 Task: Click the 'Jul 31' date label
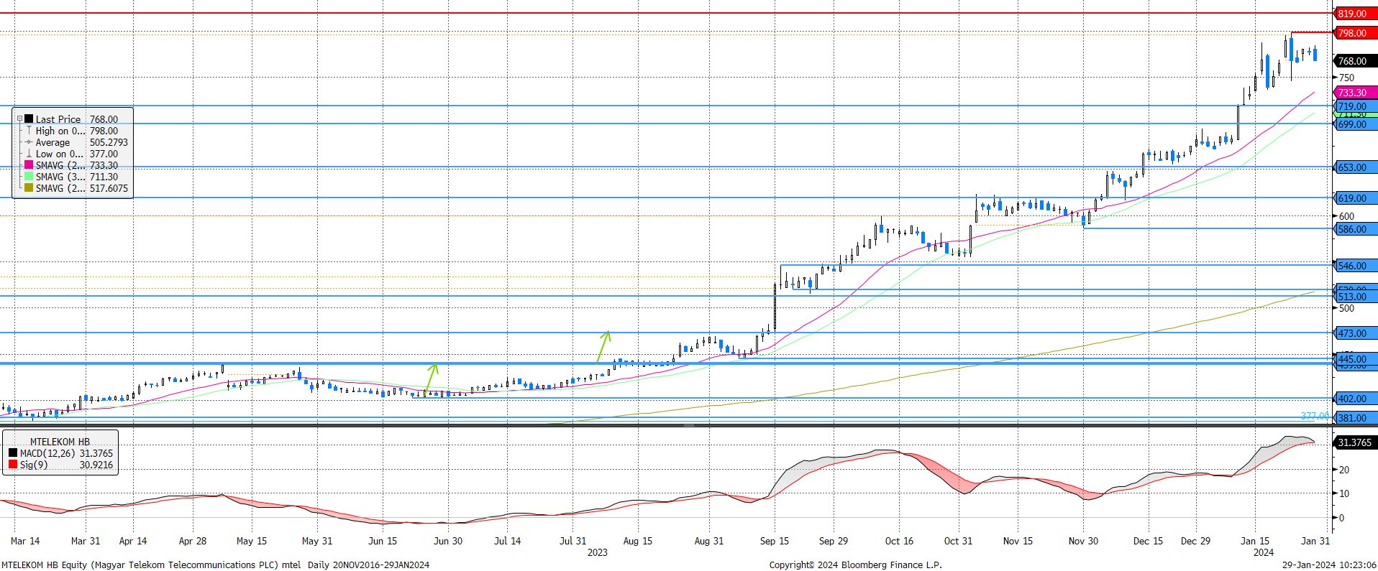pos(573,541)
